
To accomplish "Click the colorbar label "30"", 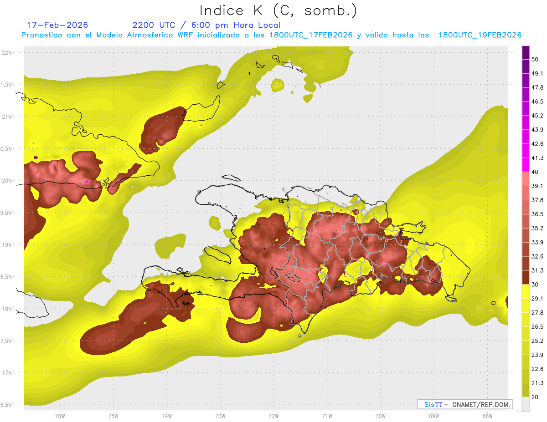I will (535, 285).
